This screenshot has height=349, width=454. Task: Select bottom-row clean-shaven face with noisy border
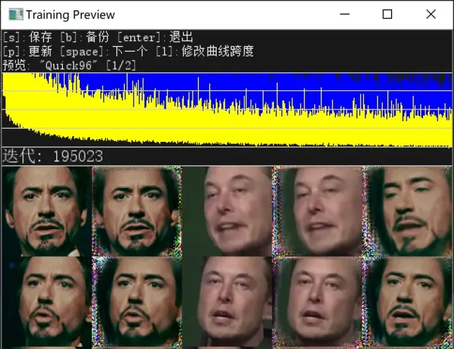pyautogui.click(x=317, y=302)
